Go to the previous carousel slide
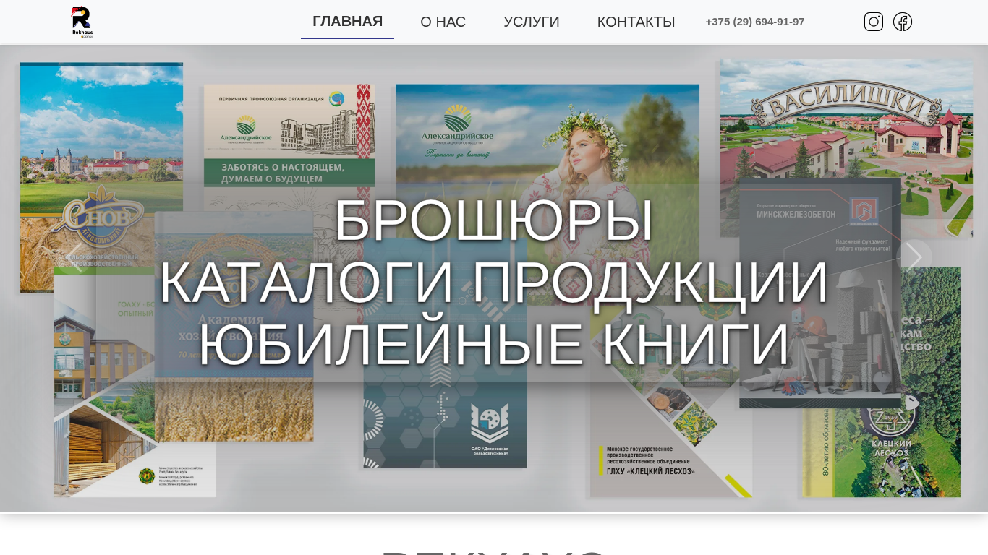The height and width of the screenshot is (555, 988). 74,257
